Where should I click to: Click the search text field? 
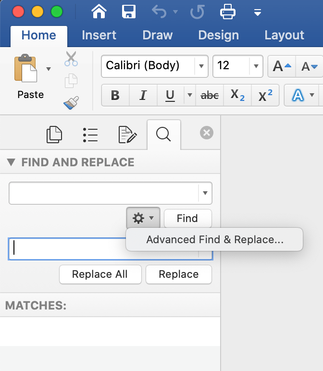[104, 193]
